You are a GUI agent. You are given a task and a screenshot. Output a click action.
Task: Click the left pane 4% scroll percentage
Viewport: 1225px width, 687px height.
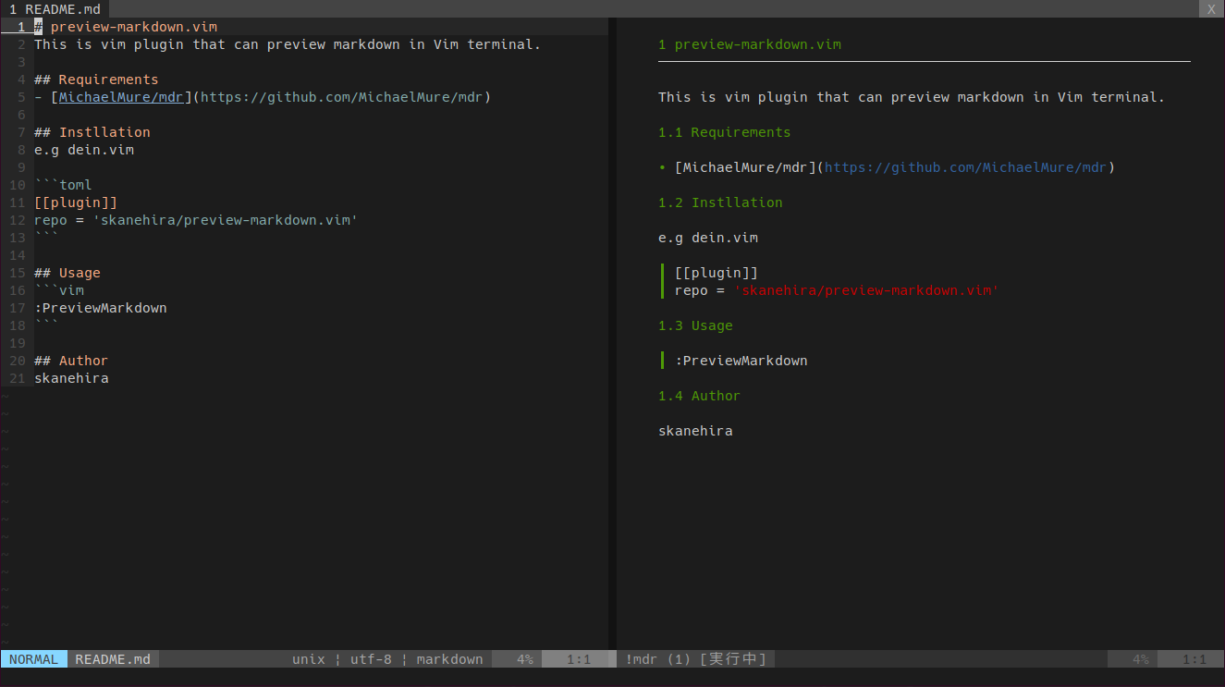pyautogui.click(x=524, y=659)
